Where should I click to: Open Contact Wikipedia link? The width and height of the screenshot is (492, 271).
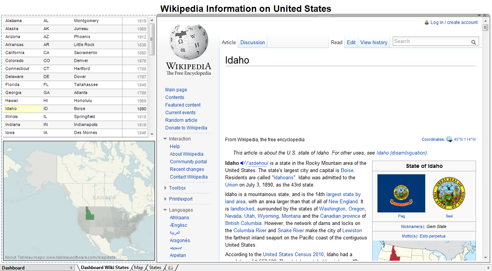pyautogui.click(x=189, y=177)
